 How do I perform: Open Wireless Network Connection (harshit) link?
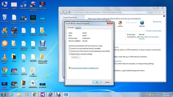pyautogui.click(x=149, y=38)
